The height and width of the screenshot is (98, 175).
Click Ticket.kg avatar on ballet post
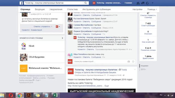[71, 71]
